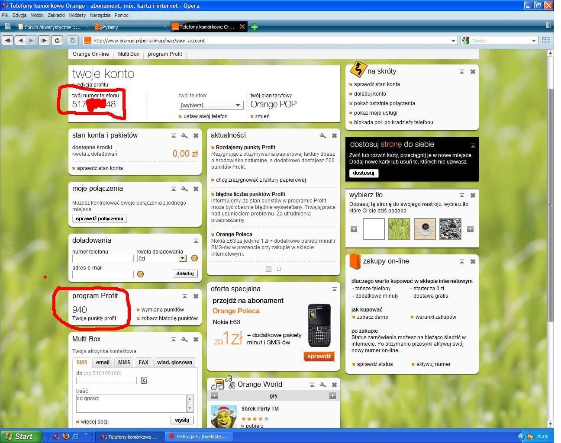Open the program Profit page tab

(x=165, y=54)
